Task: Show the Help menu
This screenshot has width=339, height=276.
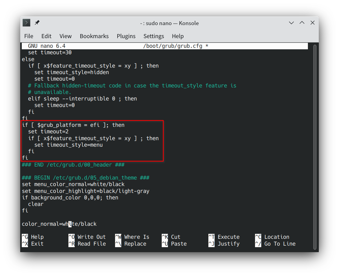Action: (178, 36)
